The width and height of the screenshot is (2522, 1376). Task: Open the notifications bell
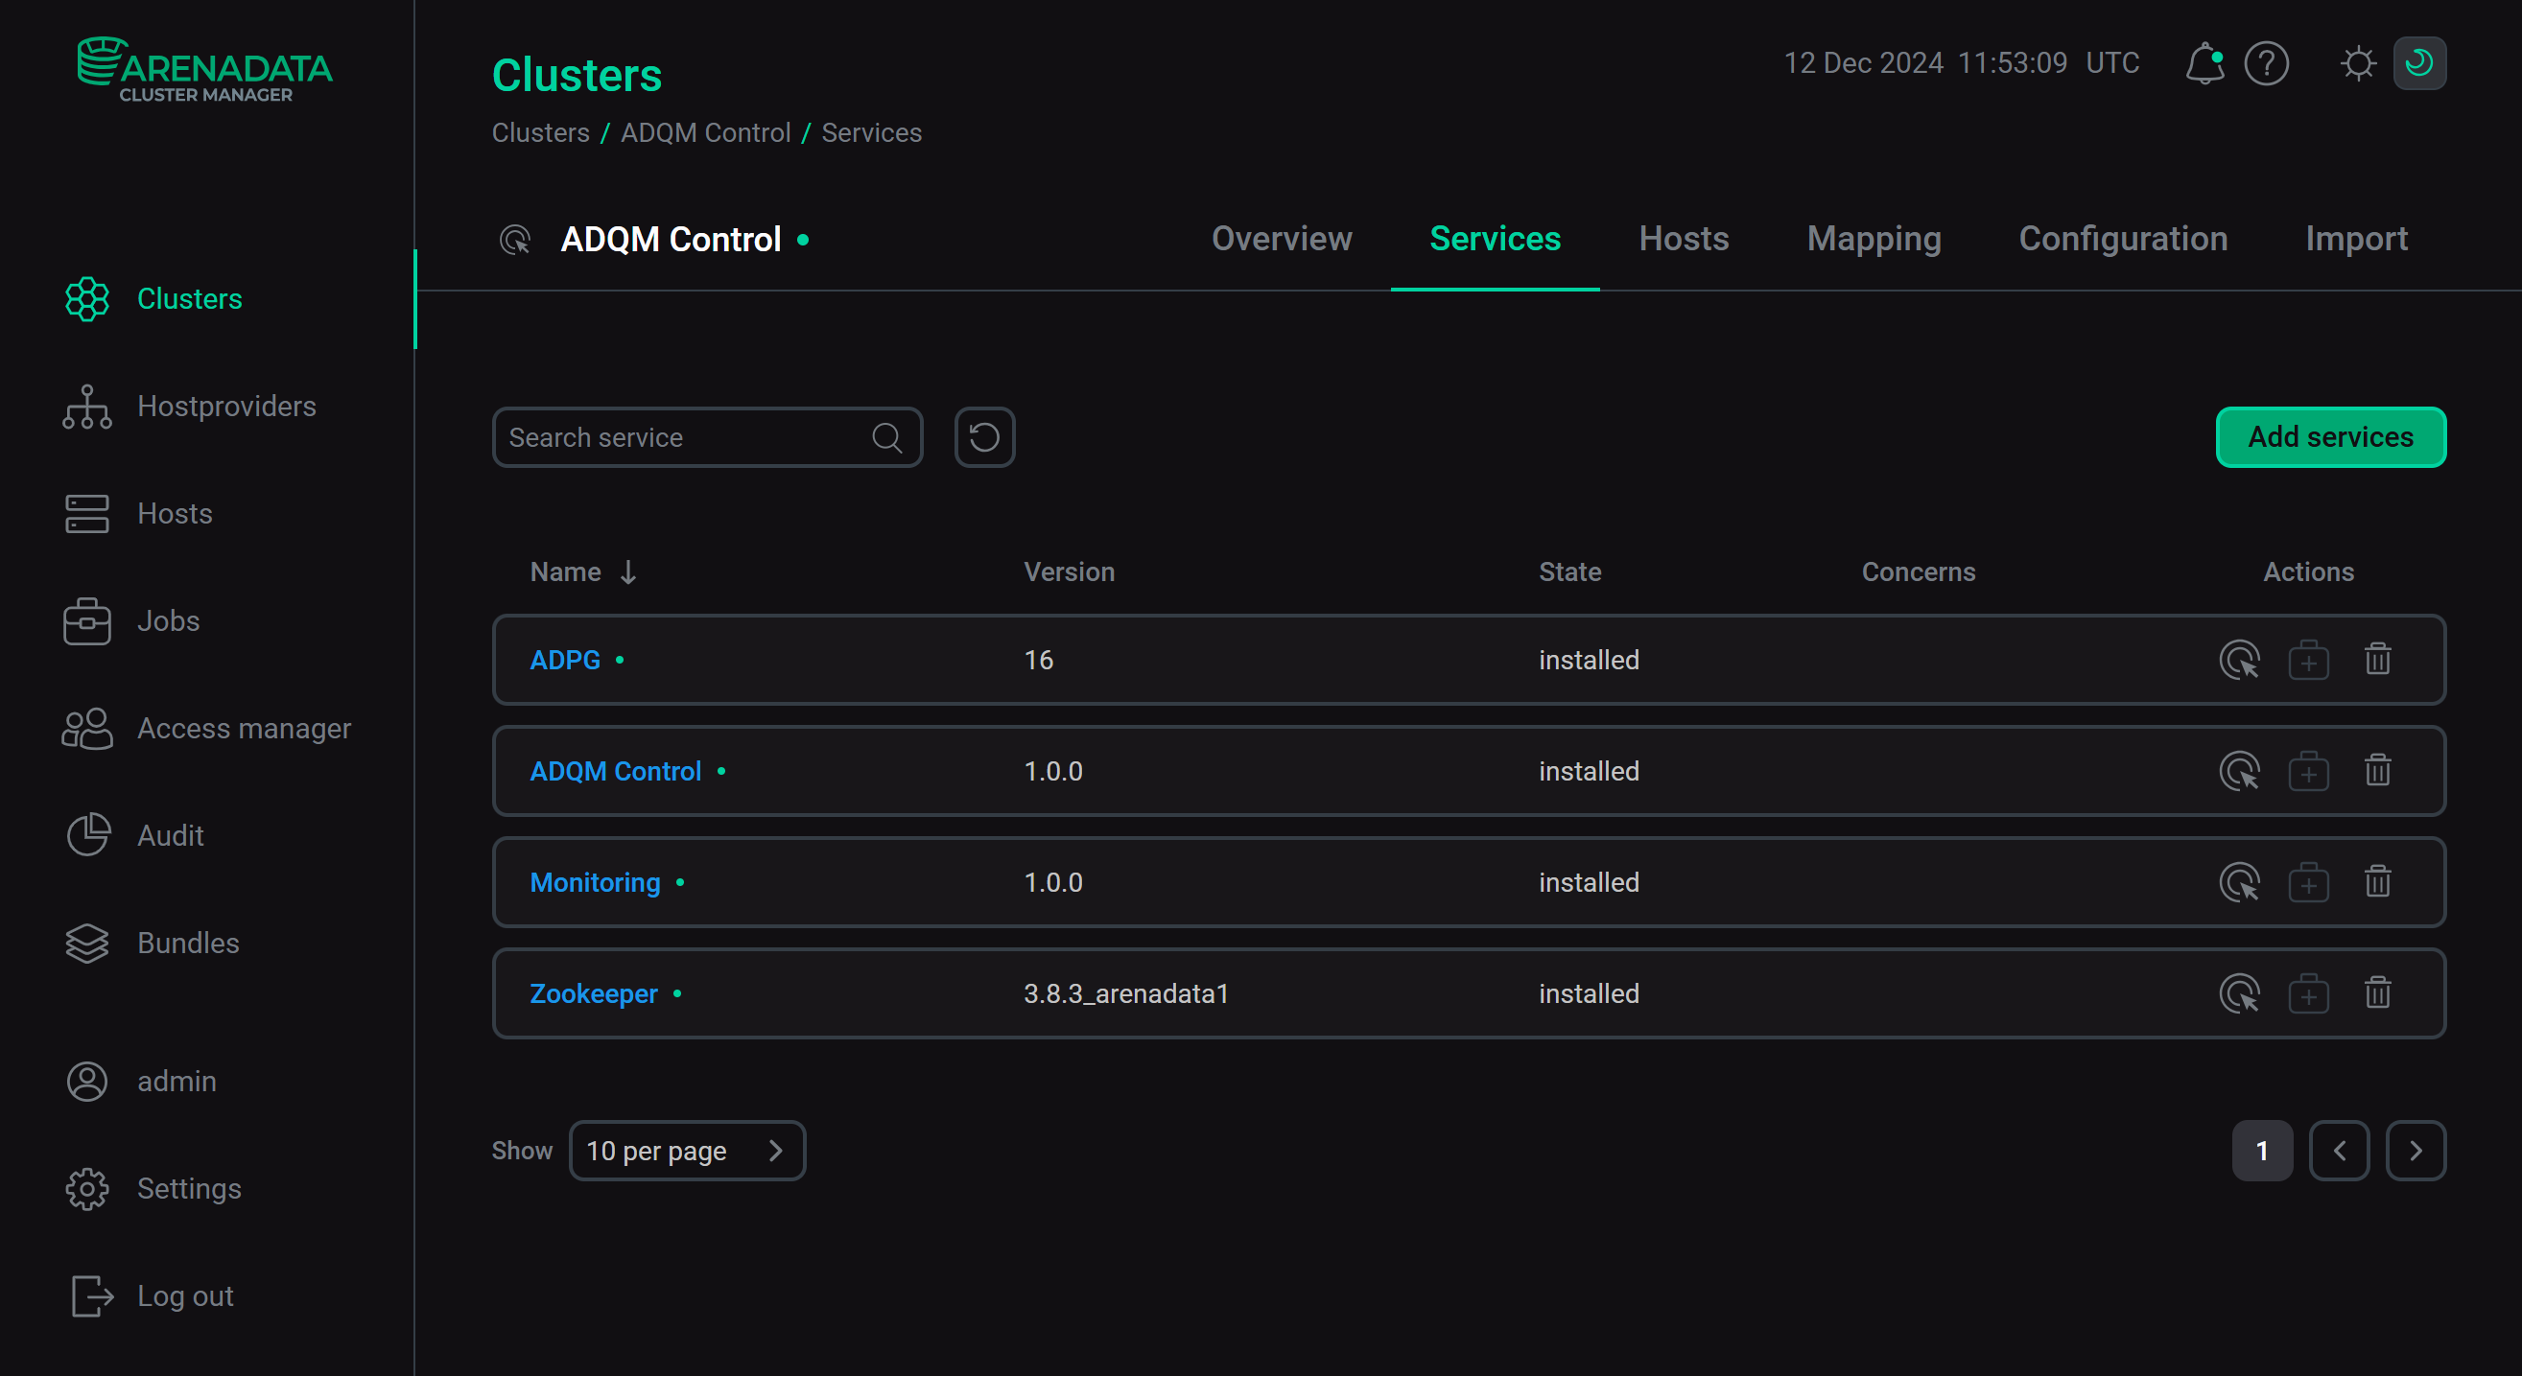tap(2204, 62)
